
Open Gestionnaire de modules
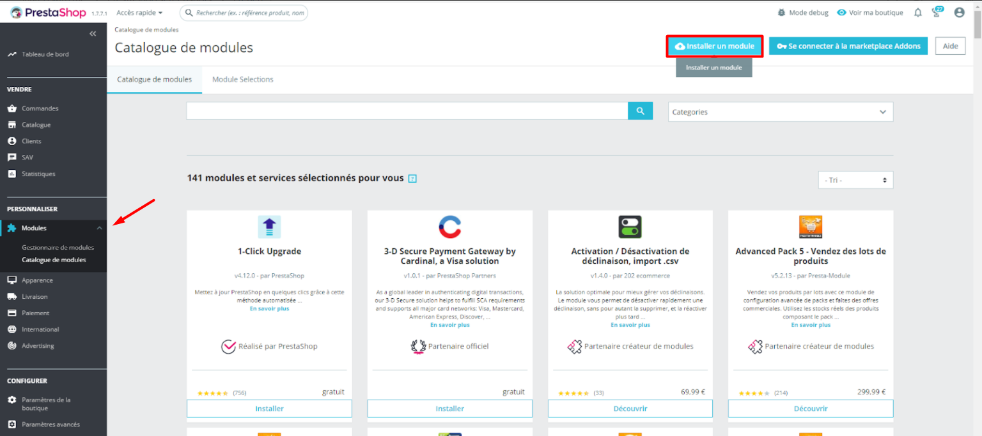pos(58,248)
